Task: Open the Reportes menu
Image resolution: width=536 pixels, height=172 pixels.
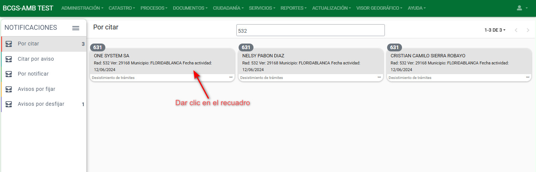Action: (293, 8)
